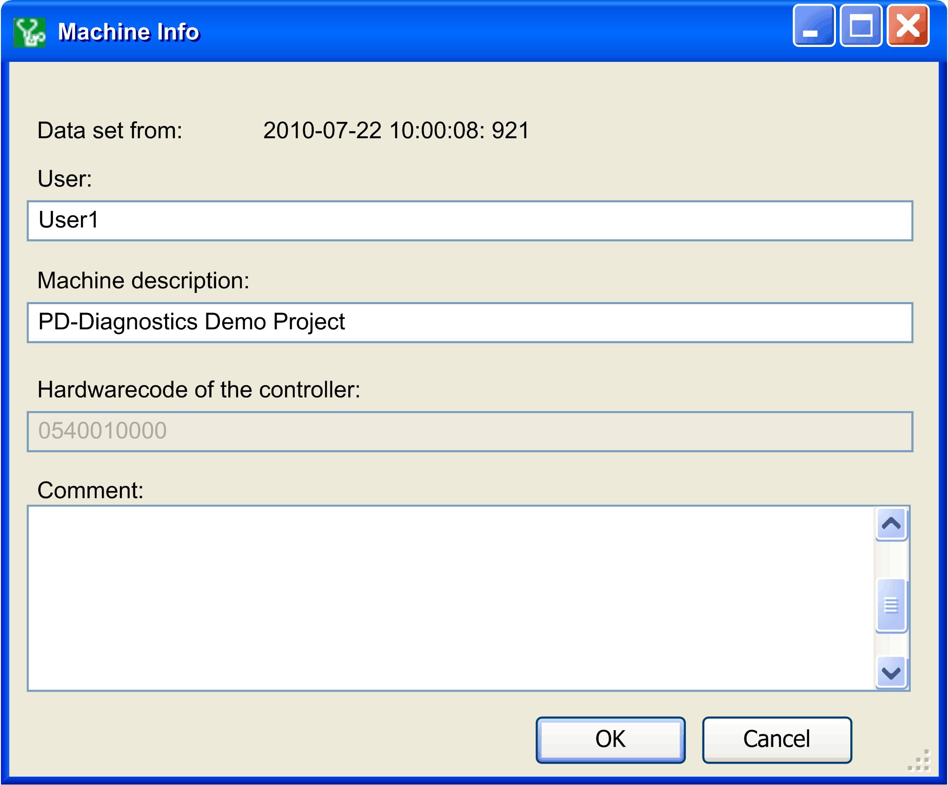Image resolution: width=948 pixels, height=785 pixels.
Task: Click the Machine Info stethoscope app icon
Action: click(x=29, y=32)
